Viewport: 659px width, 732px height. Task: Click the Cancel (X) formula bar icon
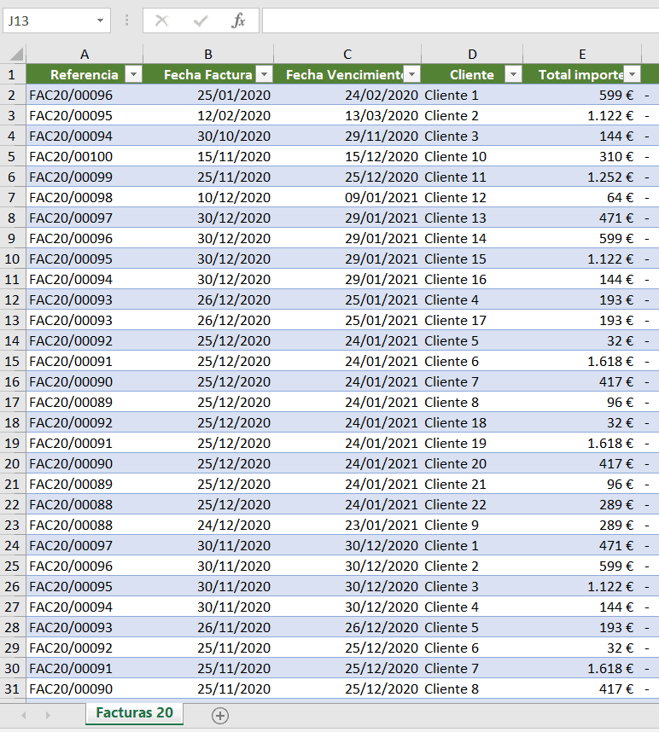161,20
